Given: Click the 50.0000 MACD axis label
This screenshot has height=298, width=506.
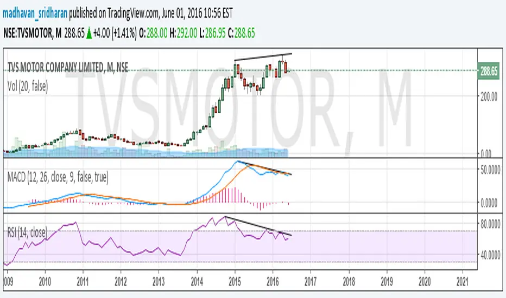Looking at the screenshot, I should 490,171.
